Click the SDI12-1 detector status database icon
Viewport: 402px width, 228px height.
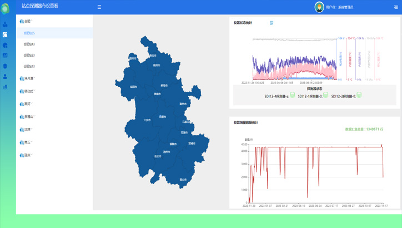coord(326,96)
